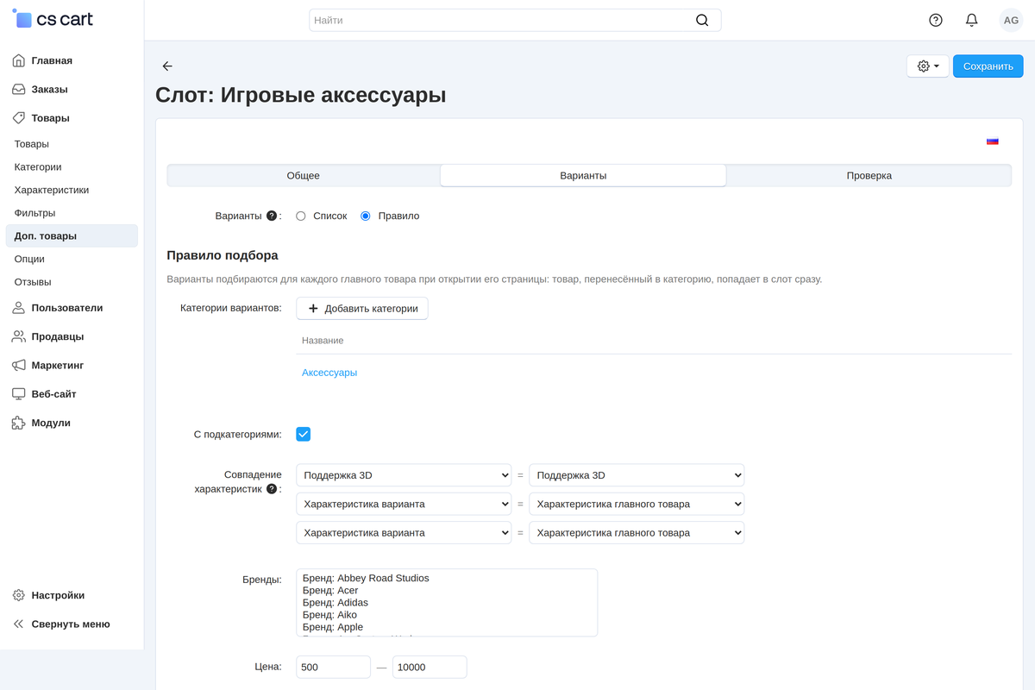Open Продавцы in the sidebar
Screen dimensions: 1035x690
[x=58, y=336]
